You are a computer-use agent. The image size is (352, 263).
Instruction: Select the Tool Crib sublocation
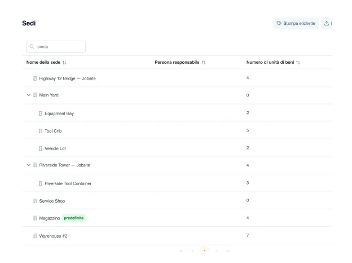pos(53,131)
